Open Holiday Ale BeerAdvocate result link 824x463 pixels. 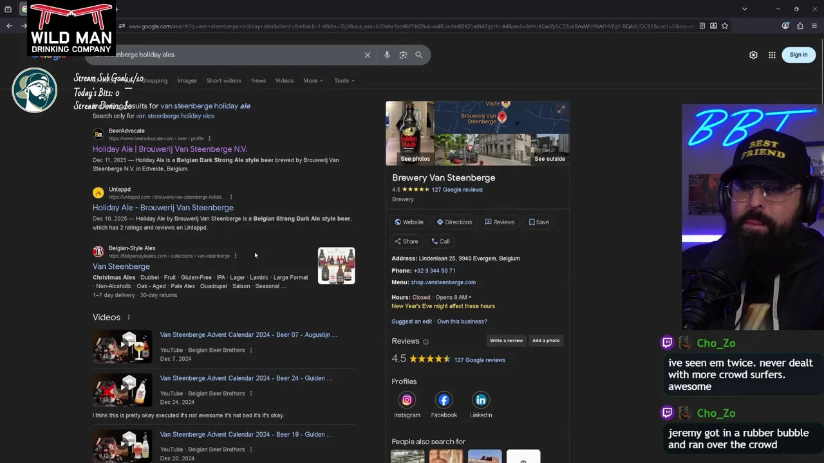click(170, 149)
